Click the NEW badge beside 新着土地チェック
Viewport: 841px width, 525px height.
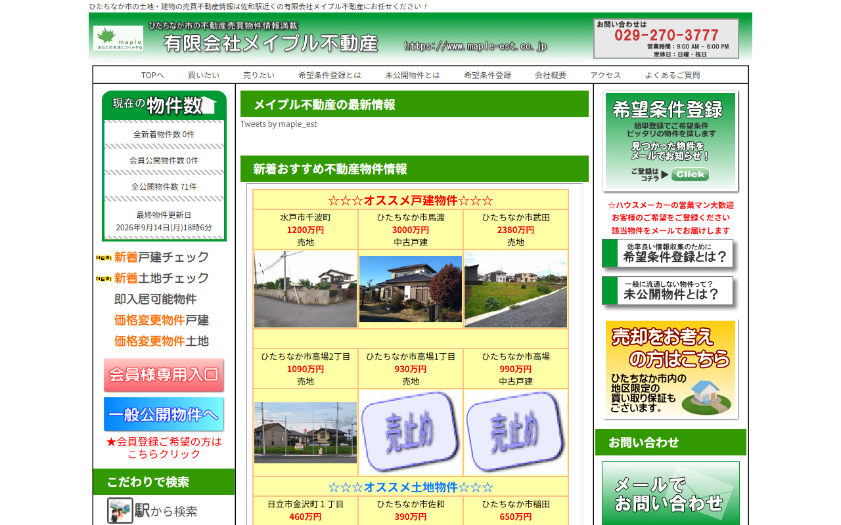coord(104,278)
